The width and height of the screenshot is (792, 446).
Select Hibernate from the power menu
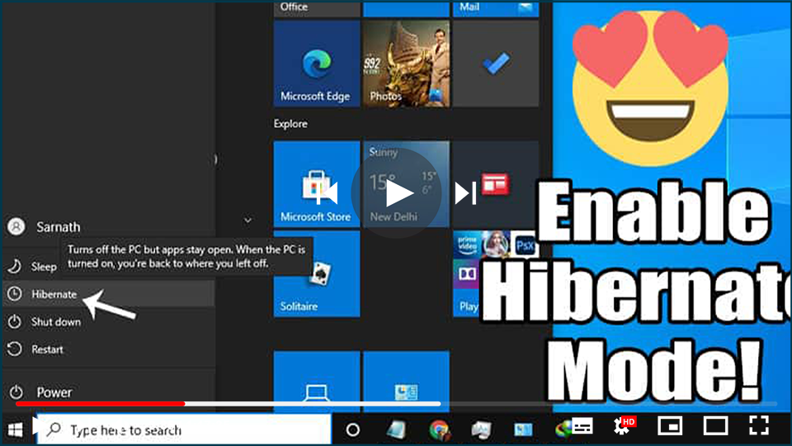tap(54, 294)
